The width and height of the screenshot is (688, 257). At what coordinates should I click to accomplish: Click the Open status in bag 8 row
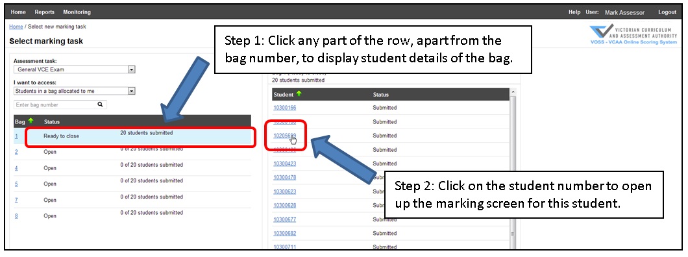[x=50, y=215]
